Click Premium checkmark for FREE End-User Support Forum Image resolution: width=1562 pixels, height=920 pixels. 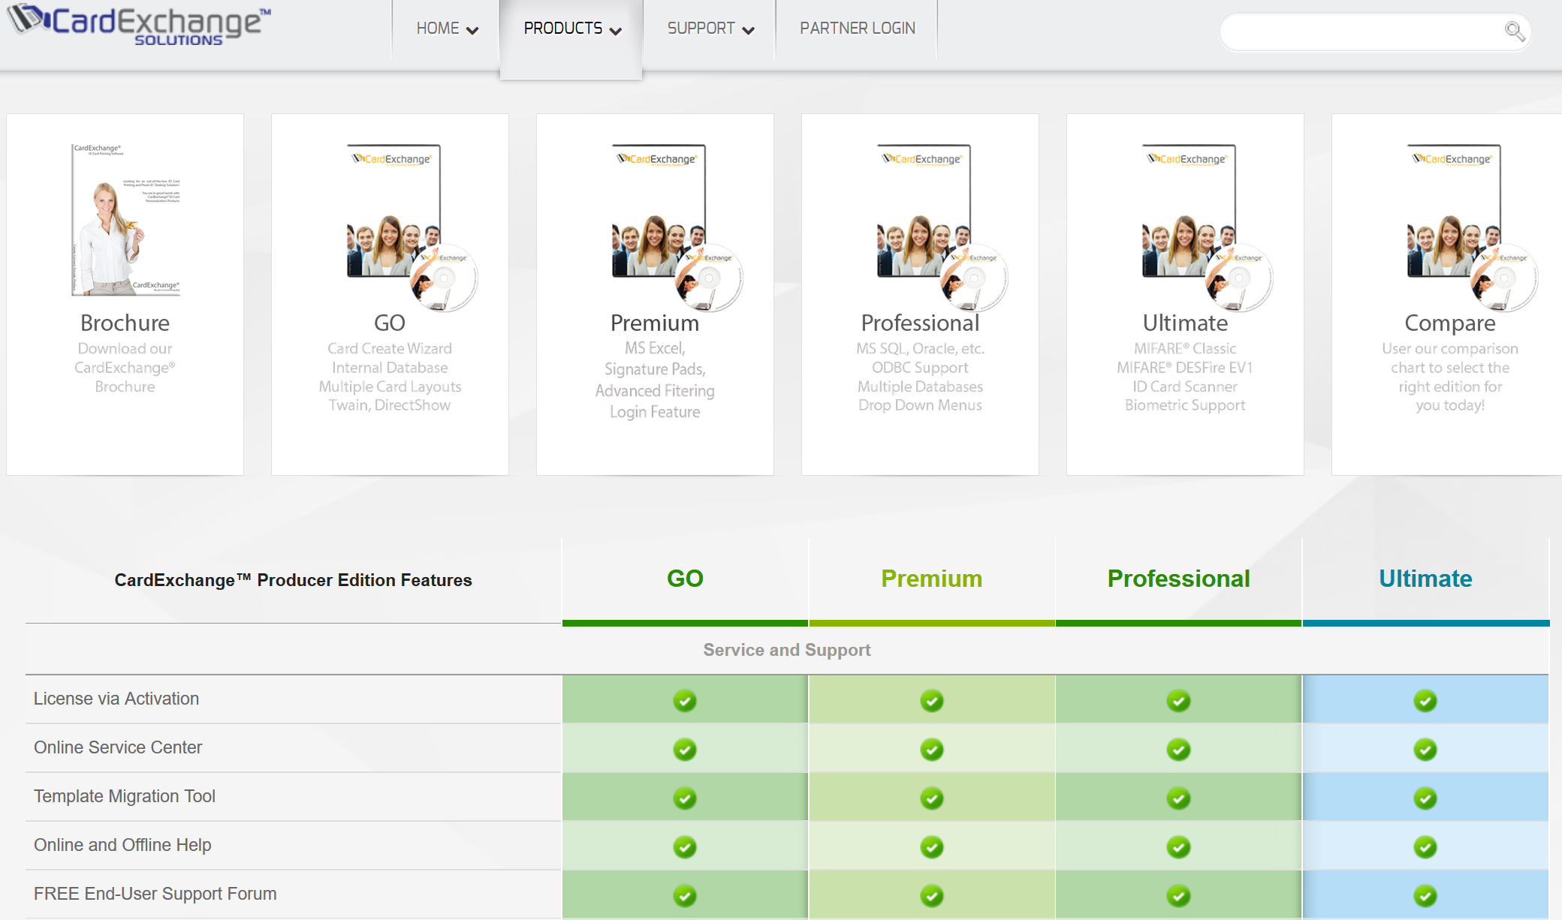tap(932, 896)
